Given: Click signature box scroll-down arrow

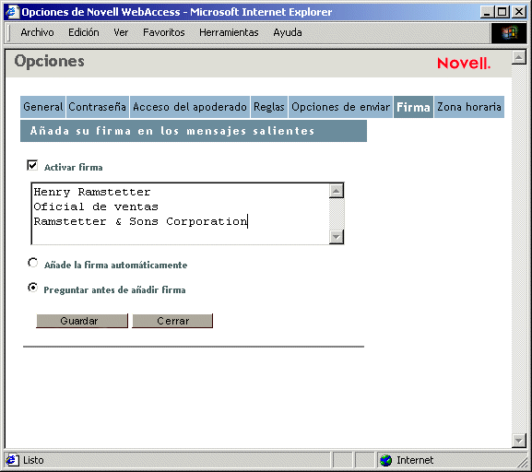Looking at the screenshot, I should tap(337, 237).
